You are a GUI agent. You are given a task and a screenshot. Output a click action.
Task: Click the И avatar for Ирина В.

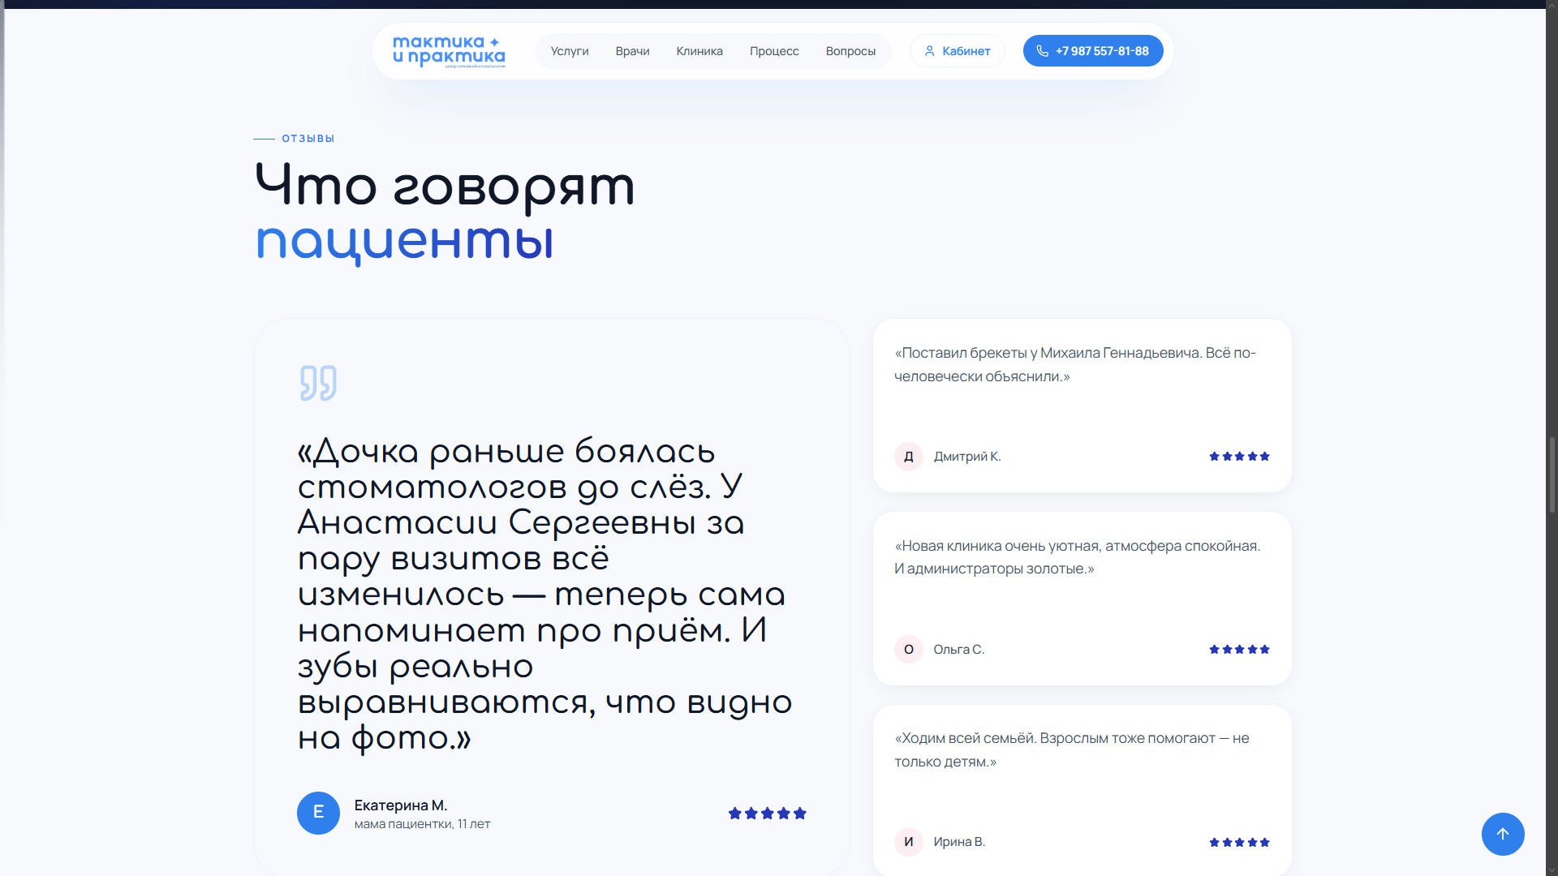point(909,842)
